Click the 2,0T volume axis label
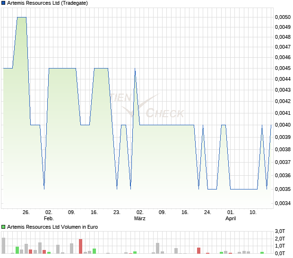Viewport: 293px width, 258px height. 280,239
